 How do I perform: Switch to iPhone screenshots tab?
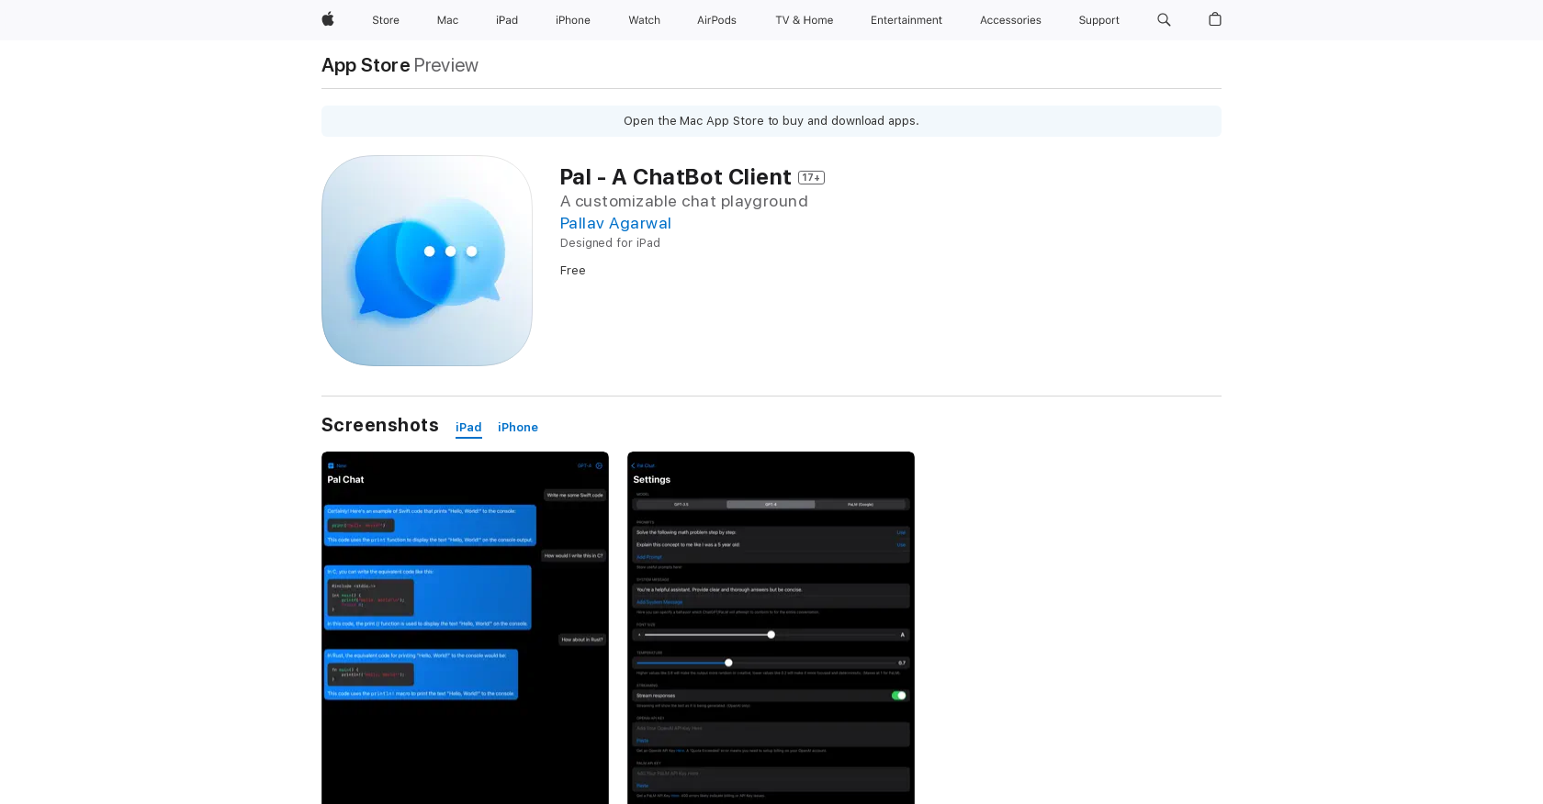pyautogui.click(x=518, y=428)
